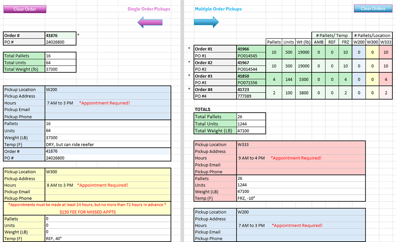
Task: Click the pink left-pointing arrow
Action: tap(150, 22)
